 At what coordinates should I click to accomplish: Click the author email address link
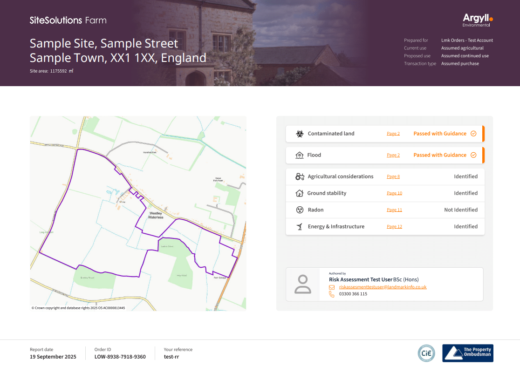click(x=383, y=287)
